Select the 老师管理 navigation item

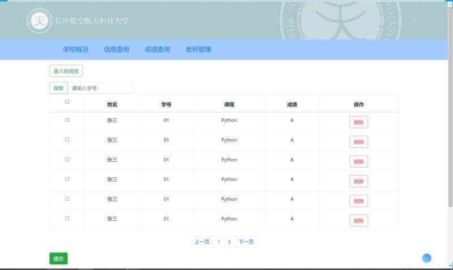click(198, 49)
